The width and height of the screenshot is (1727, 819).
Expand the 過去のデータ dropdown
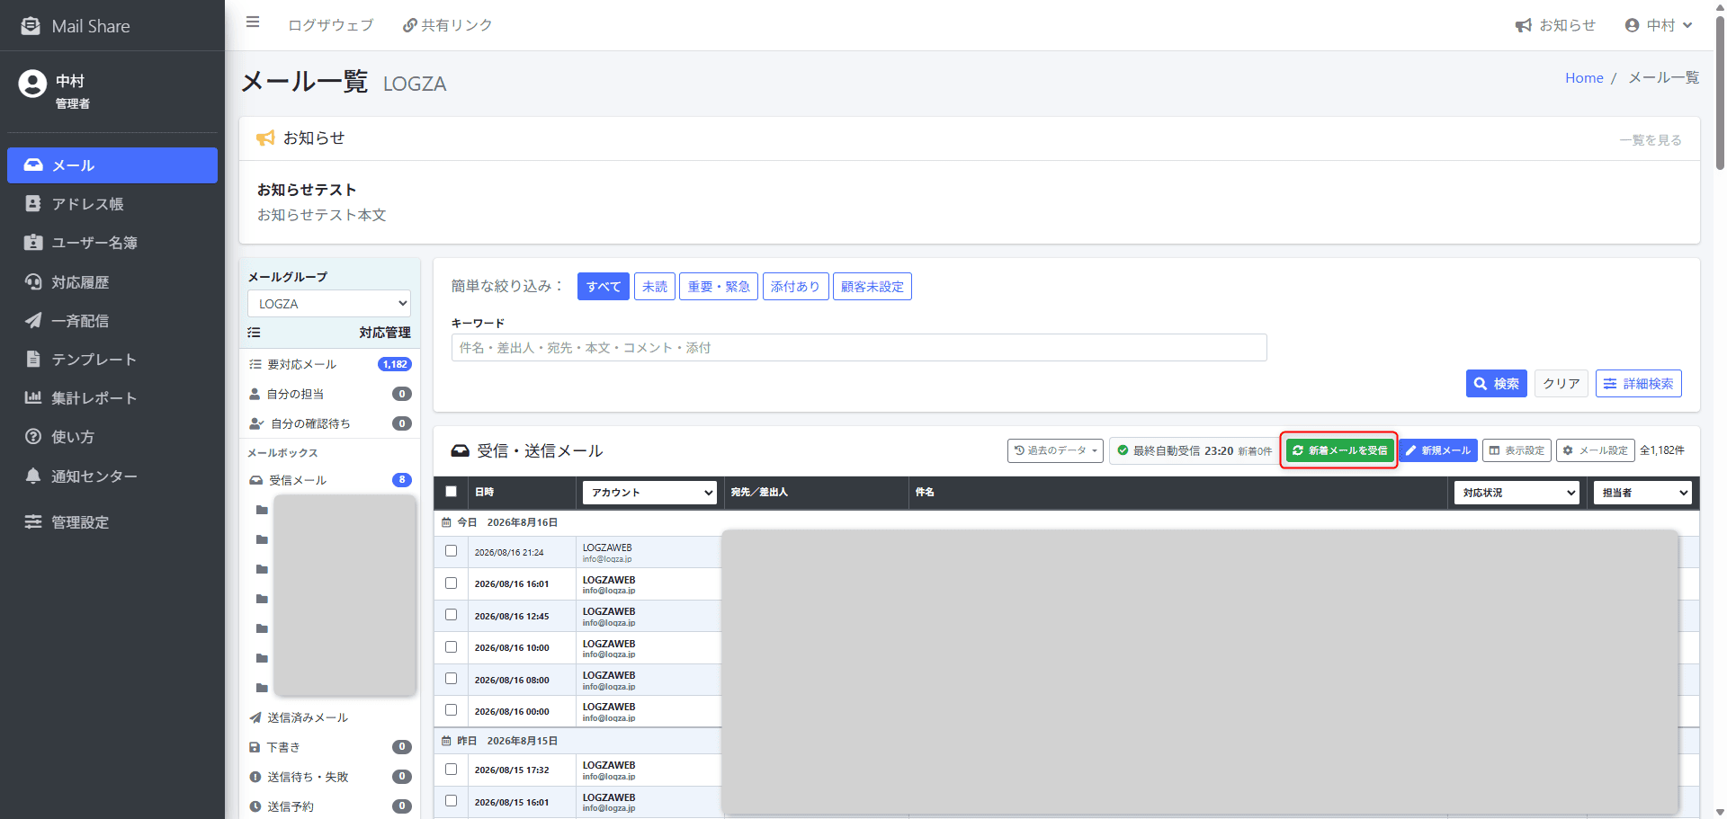pos(1055,450)
